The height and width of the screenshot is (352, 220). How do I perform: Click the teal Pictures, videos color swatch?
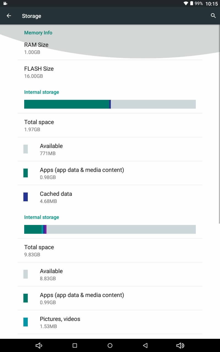pos(26,322)
